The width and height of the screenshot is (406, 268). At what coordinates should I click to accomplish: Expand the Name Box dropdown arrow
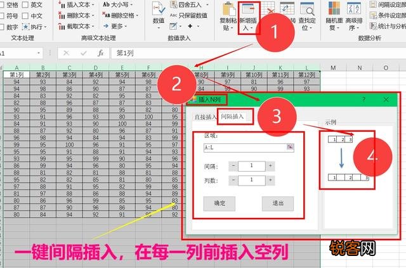39,53
